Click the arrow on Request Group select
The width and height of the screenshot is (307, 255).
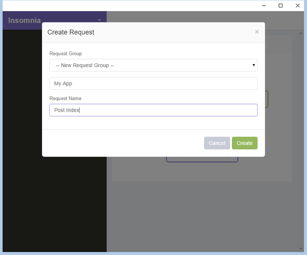point(253,65)
